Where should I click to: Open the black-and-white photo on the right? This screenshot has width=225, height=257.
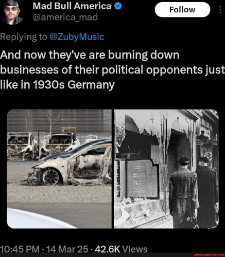click(166, 169)
